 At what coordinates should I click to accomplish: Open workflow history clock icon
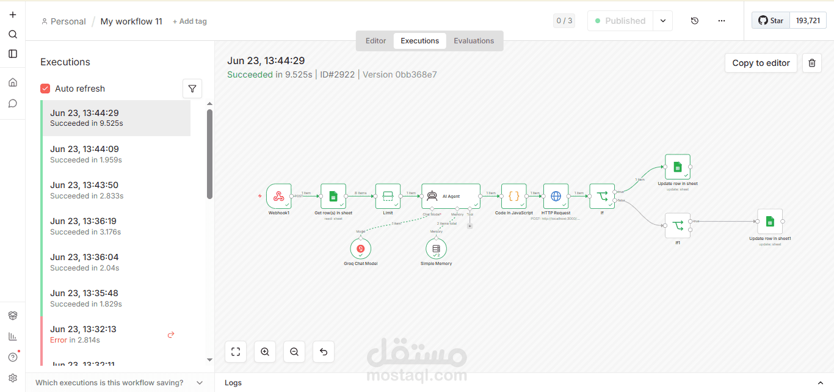[x=695, y=21]
